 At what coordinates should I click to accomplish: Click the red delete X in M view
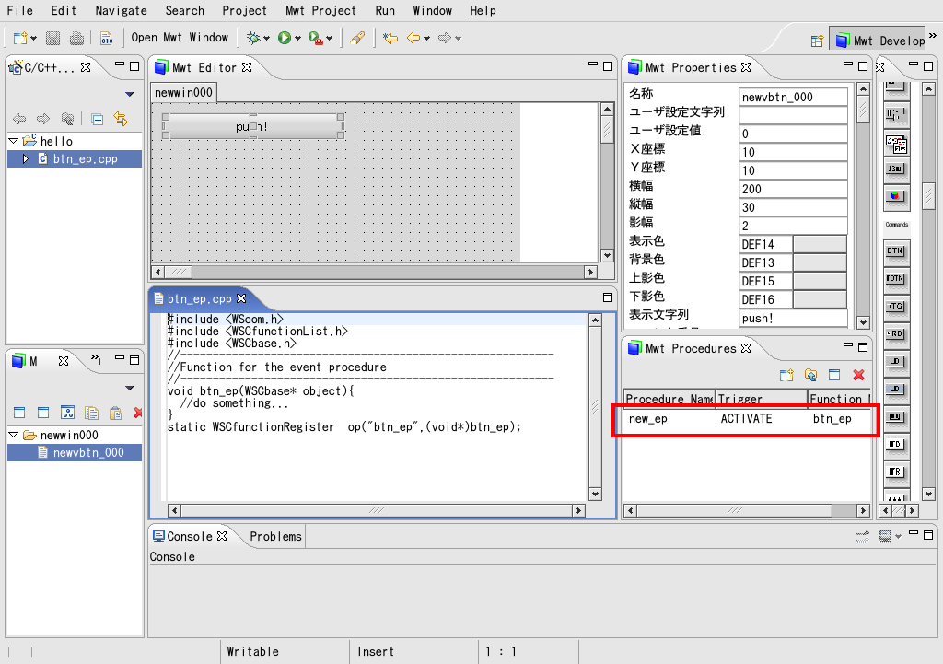coord(138,413)
